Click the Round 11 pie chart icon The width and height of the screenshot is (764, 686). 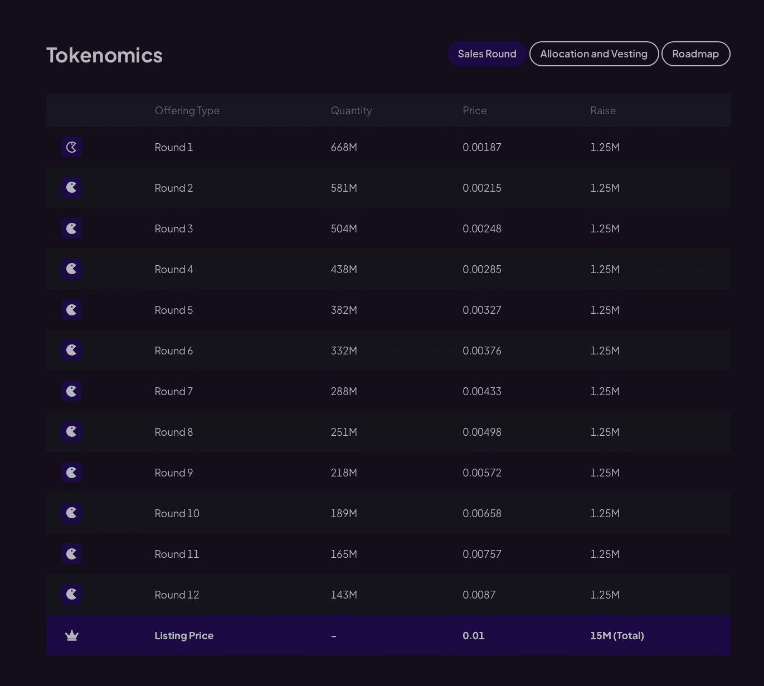click(71, 553)
